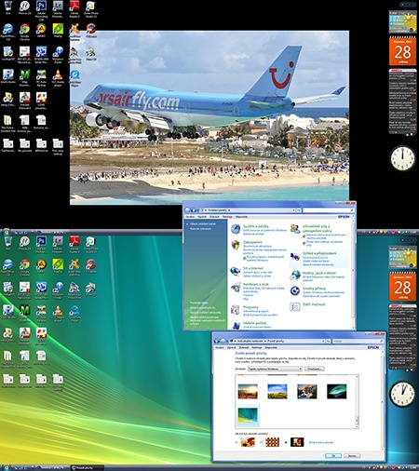The height and width of the screenshot is (471, 419).
Task: Select the stretched picture position radio button
Action: [237, 442]
